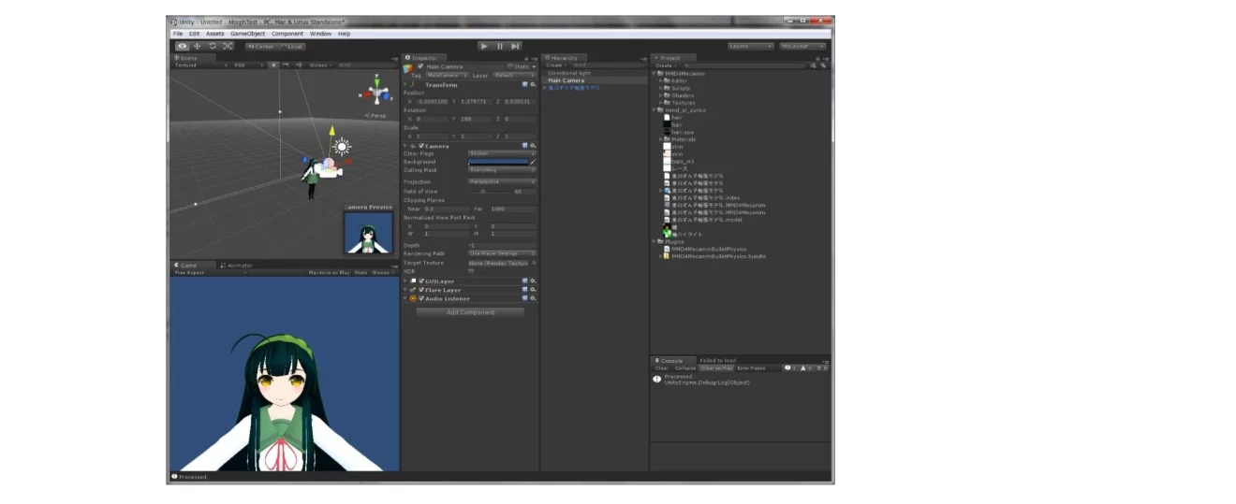Toggle the GUILayer enabled checkbox

pyautogui.click(x=421, y=281)
